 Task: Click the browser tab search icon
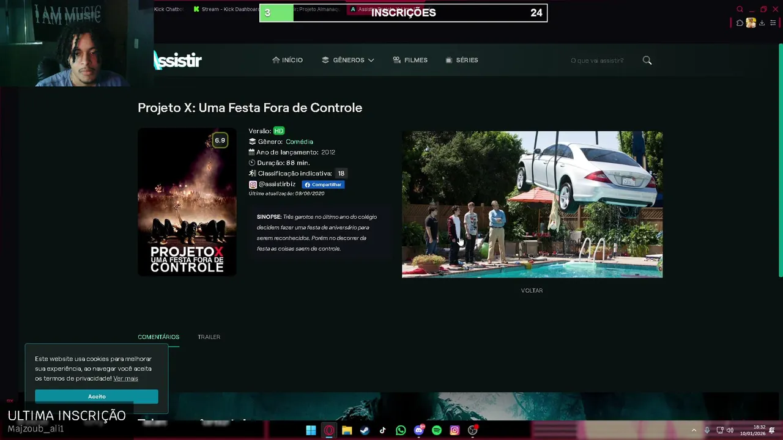[740, 9]
